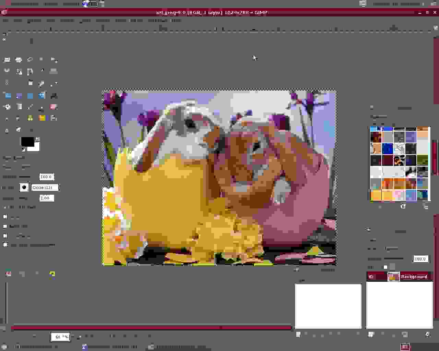This screenshot has width=439, height=351.
Task: Expand the Brush Dynamics section
Action: pyautogui.click(x=4, y=207)
